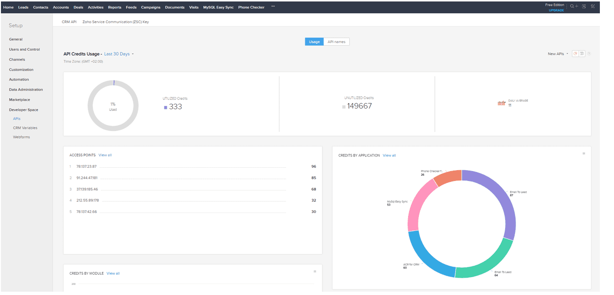Click the Daily Average bar chart icon
This screenshot has width=614, height=295.
[501, 103]
